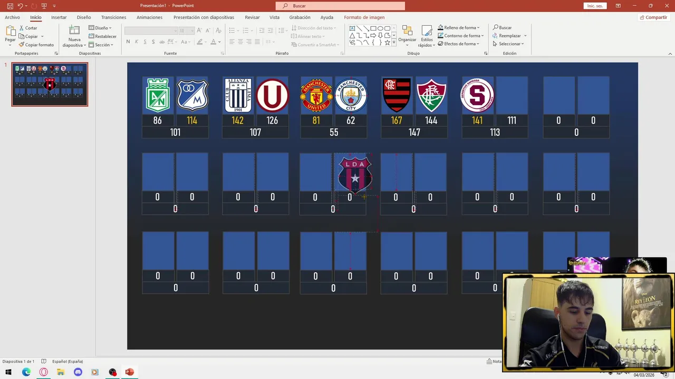Open Sección dropdown

pyautogui.click(x=101, y=45)
